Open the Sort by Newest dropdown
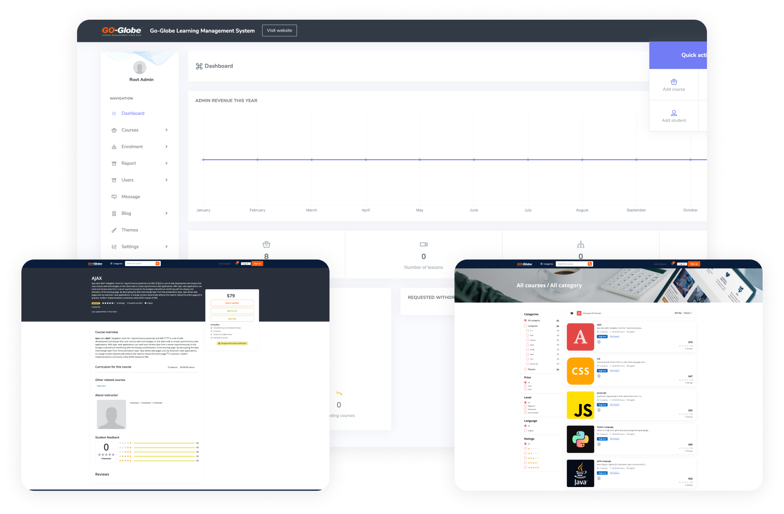 (x=687, y=313)
